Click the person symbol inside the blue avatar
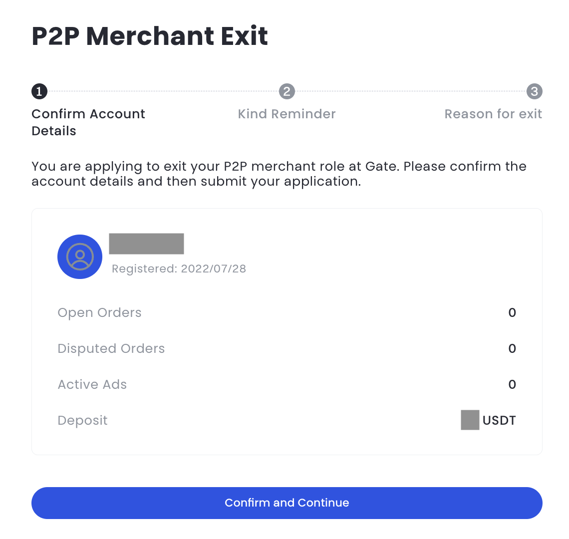The image size is (569, 539). click(x=80, y=257)
